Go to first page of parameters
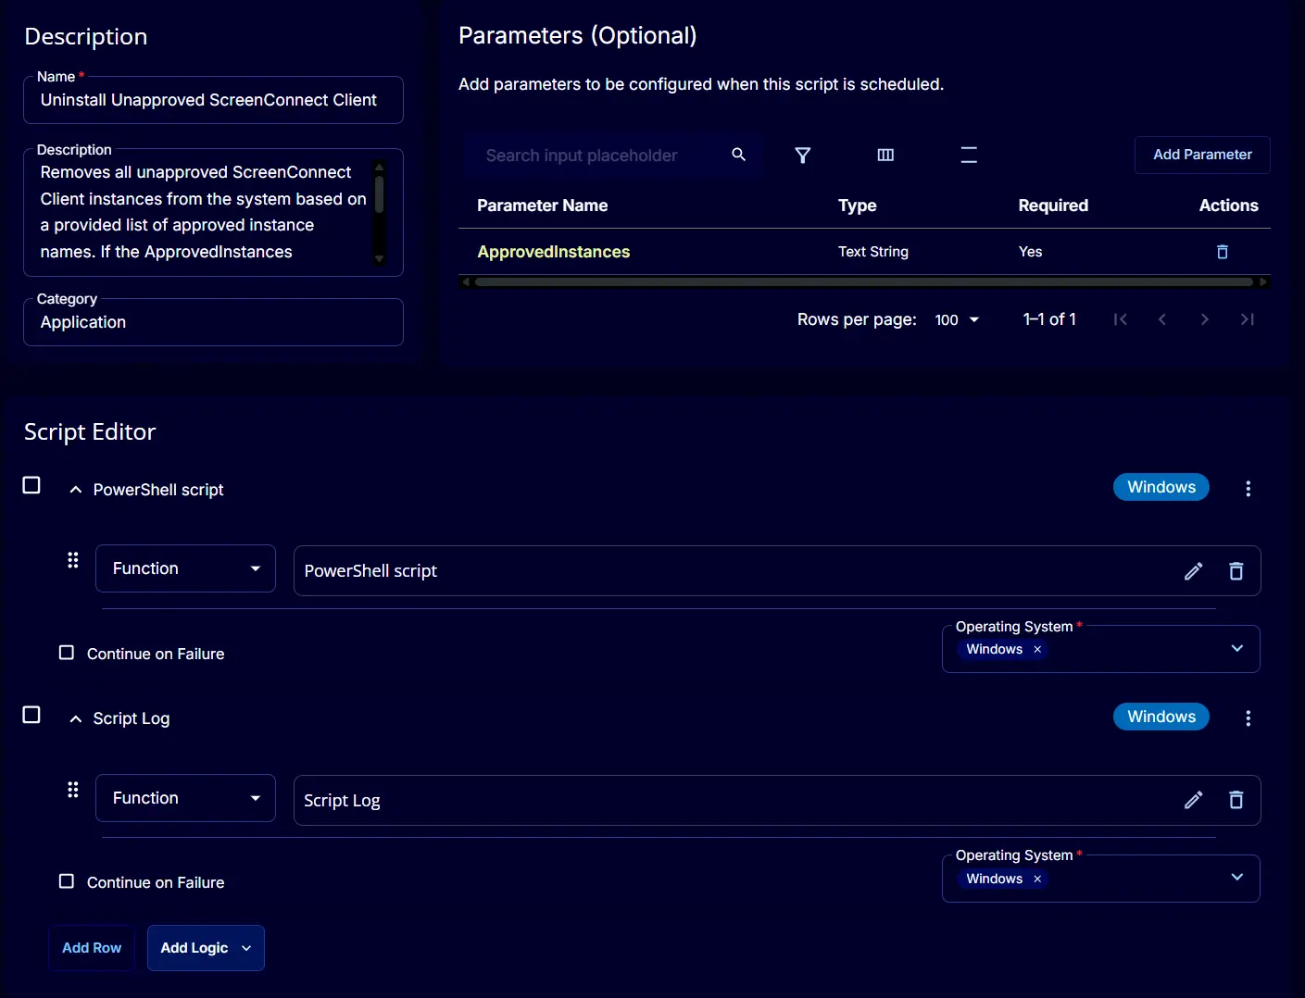This screenshot has height=998, width=1305. [1120, 319]
